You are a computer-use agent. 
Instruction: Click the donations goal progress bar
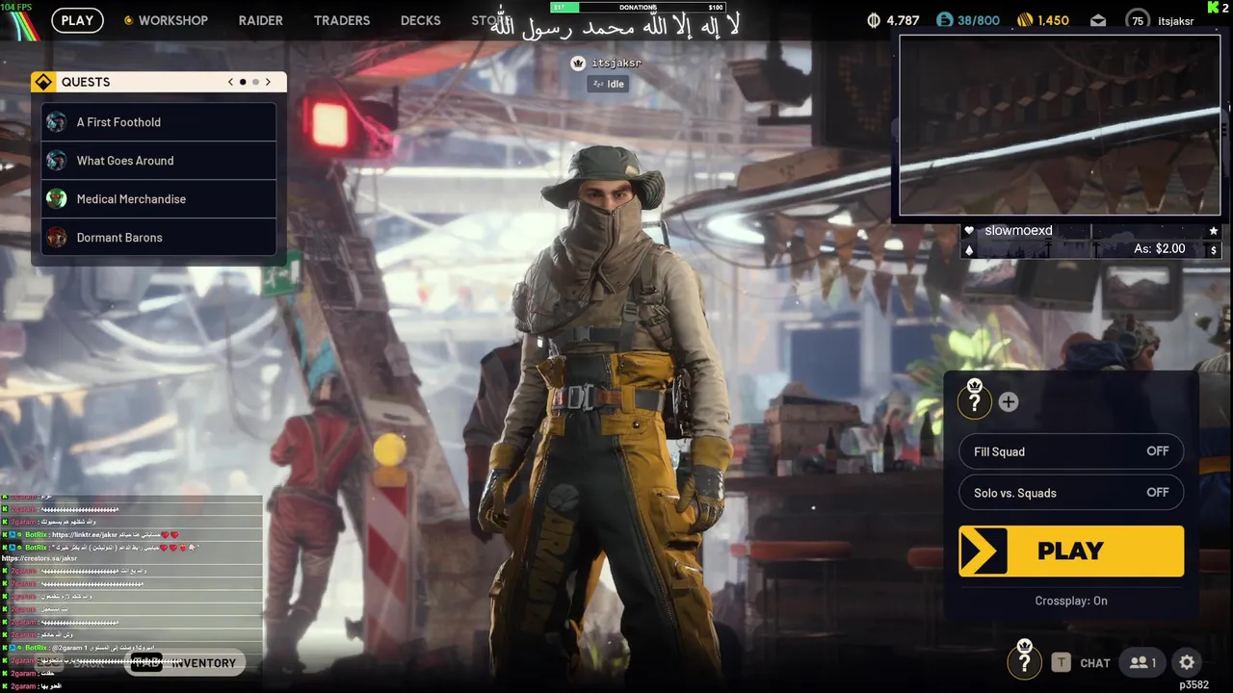[x=638, y=8]
